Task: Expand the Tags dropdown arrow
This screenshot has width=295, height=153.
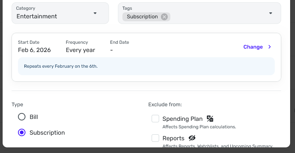Action: coord(271,13)
